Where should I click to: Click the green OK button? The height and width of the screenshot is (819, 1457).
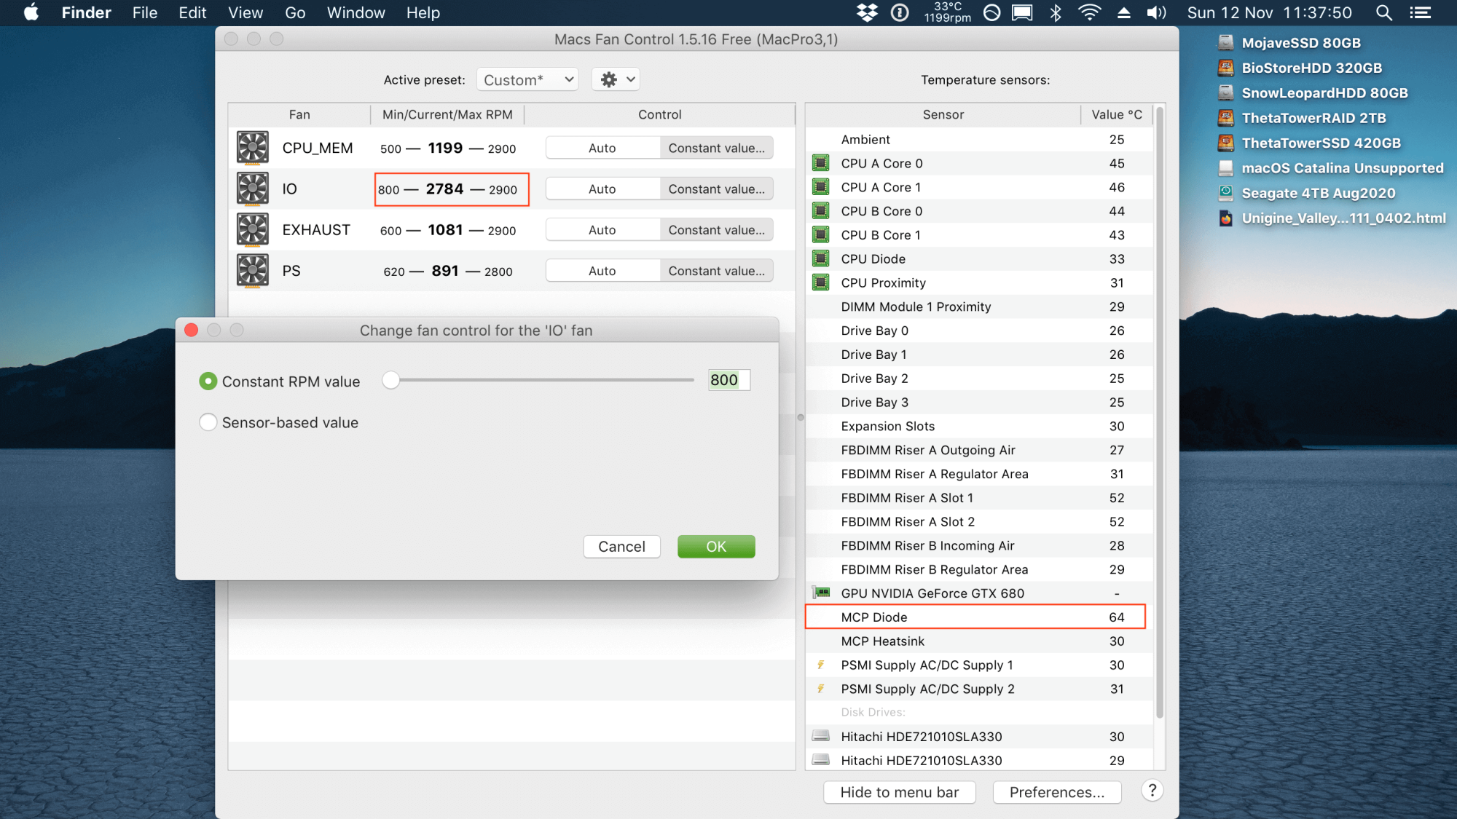click(x=715, y=547)
